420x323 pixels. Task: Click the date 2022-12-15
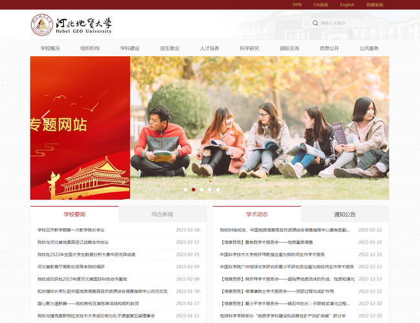[x=370, y=255]
